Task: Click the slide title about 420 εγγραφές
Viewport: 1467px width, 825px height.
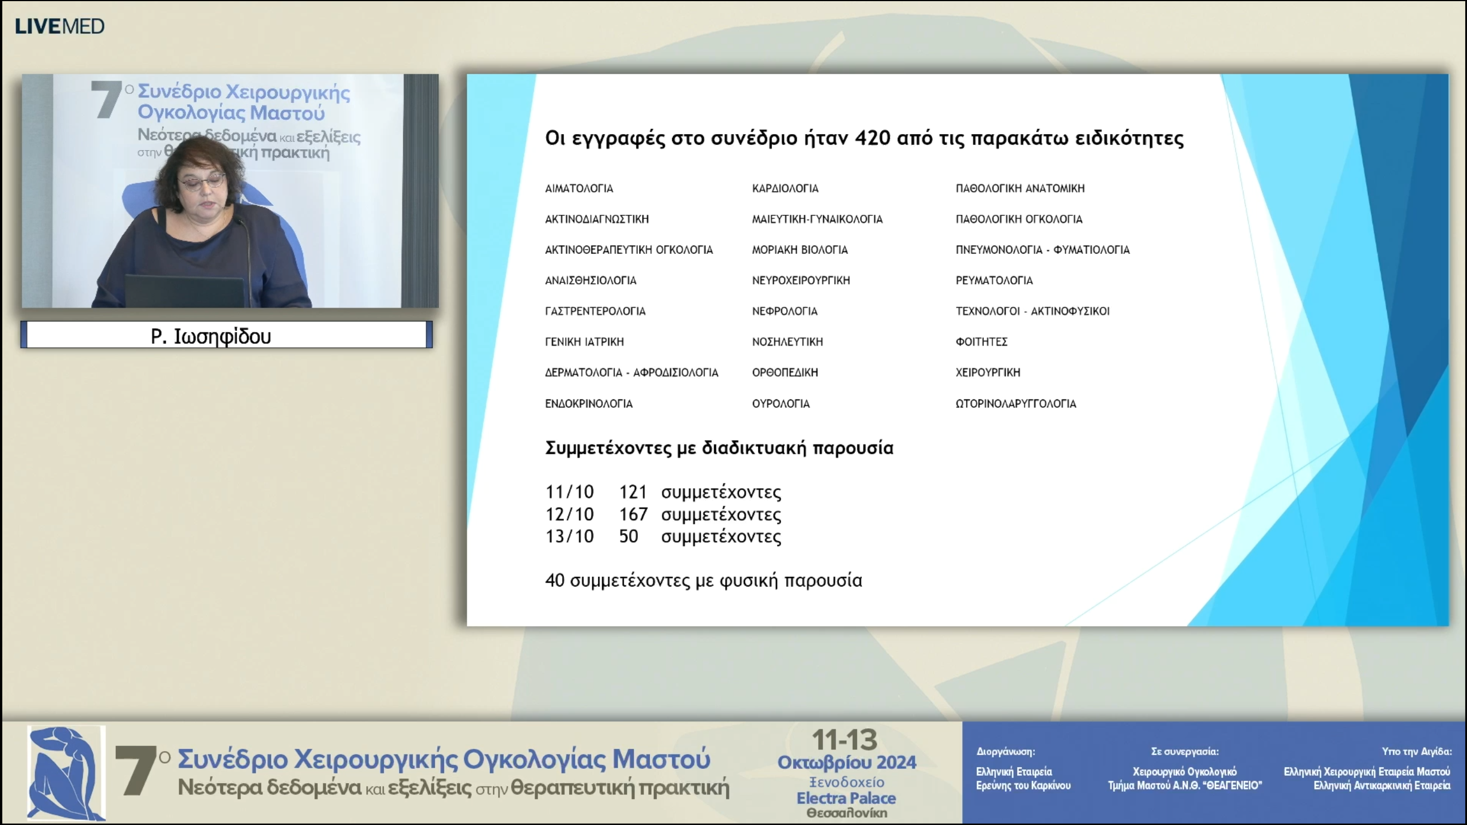Action: 864,139
